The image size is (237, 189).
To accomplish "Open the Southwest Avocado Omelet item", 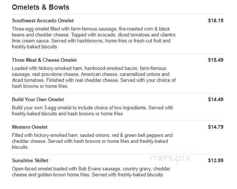I will coord(48,21).
